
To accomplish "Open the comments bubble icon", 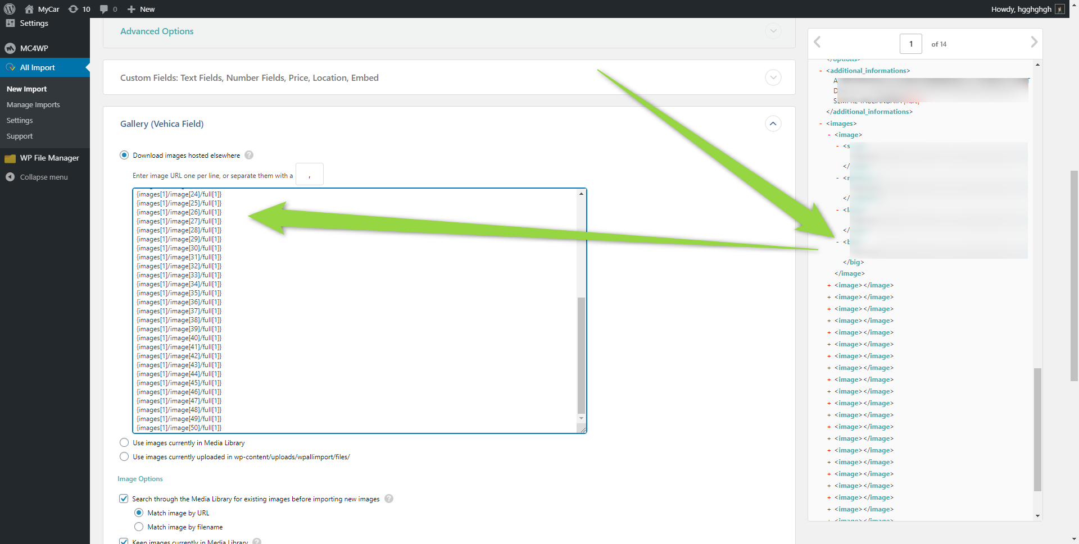I will 104,9.
